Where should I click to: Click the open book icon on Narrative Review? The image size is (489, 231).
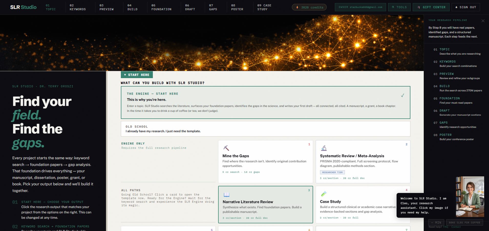[x=227, y=195]
